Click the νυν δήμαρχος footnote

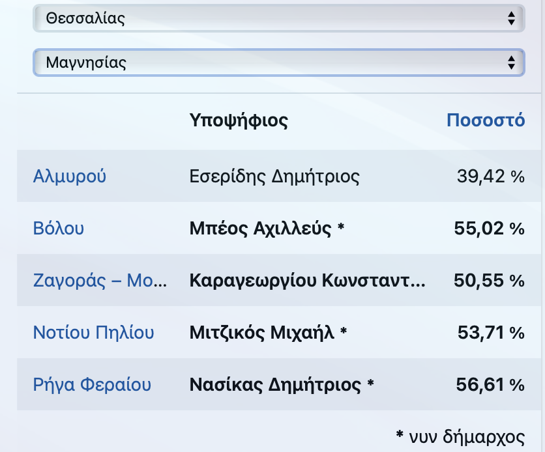460,437
